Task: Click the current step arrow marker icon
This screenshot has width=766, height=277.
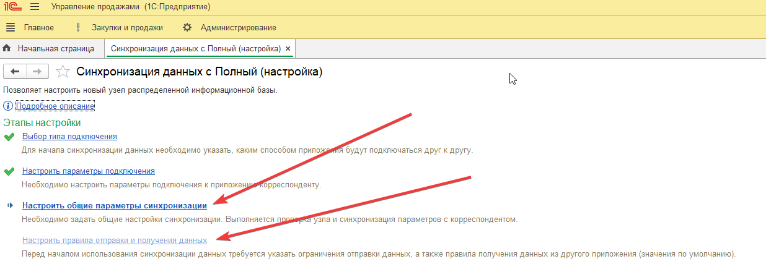Action: (9, 206)
